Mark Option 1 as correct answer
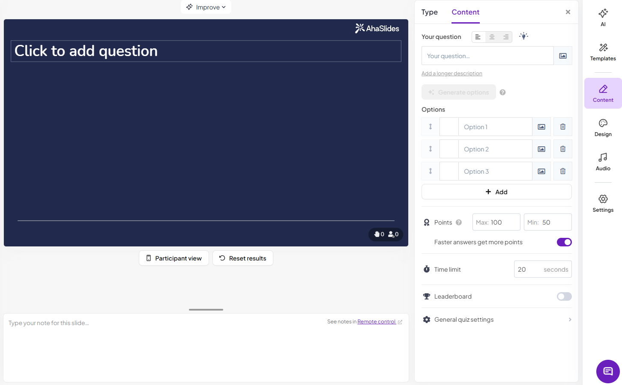This screenshot has width=622, height=385. pos(449,127)
